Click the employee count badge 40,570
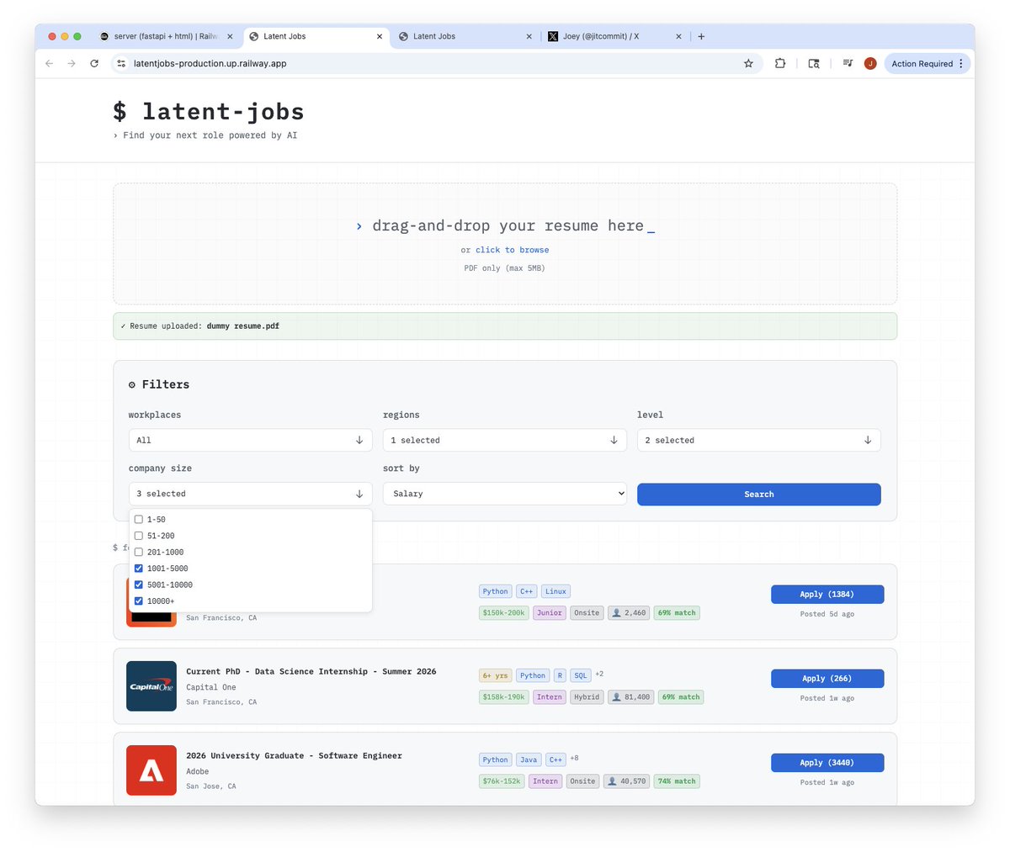Viewport: 1010px width, 852px height. pos(626,781)
